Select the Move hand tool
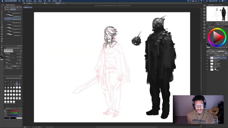 (2, 9)
